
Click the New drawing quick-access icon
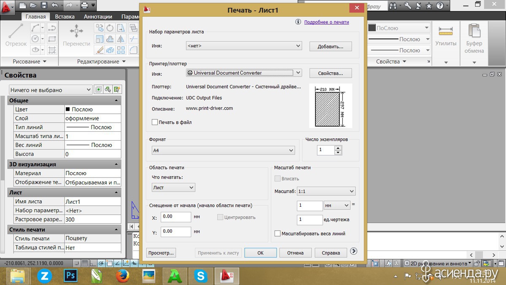pos(23,6)
